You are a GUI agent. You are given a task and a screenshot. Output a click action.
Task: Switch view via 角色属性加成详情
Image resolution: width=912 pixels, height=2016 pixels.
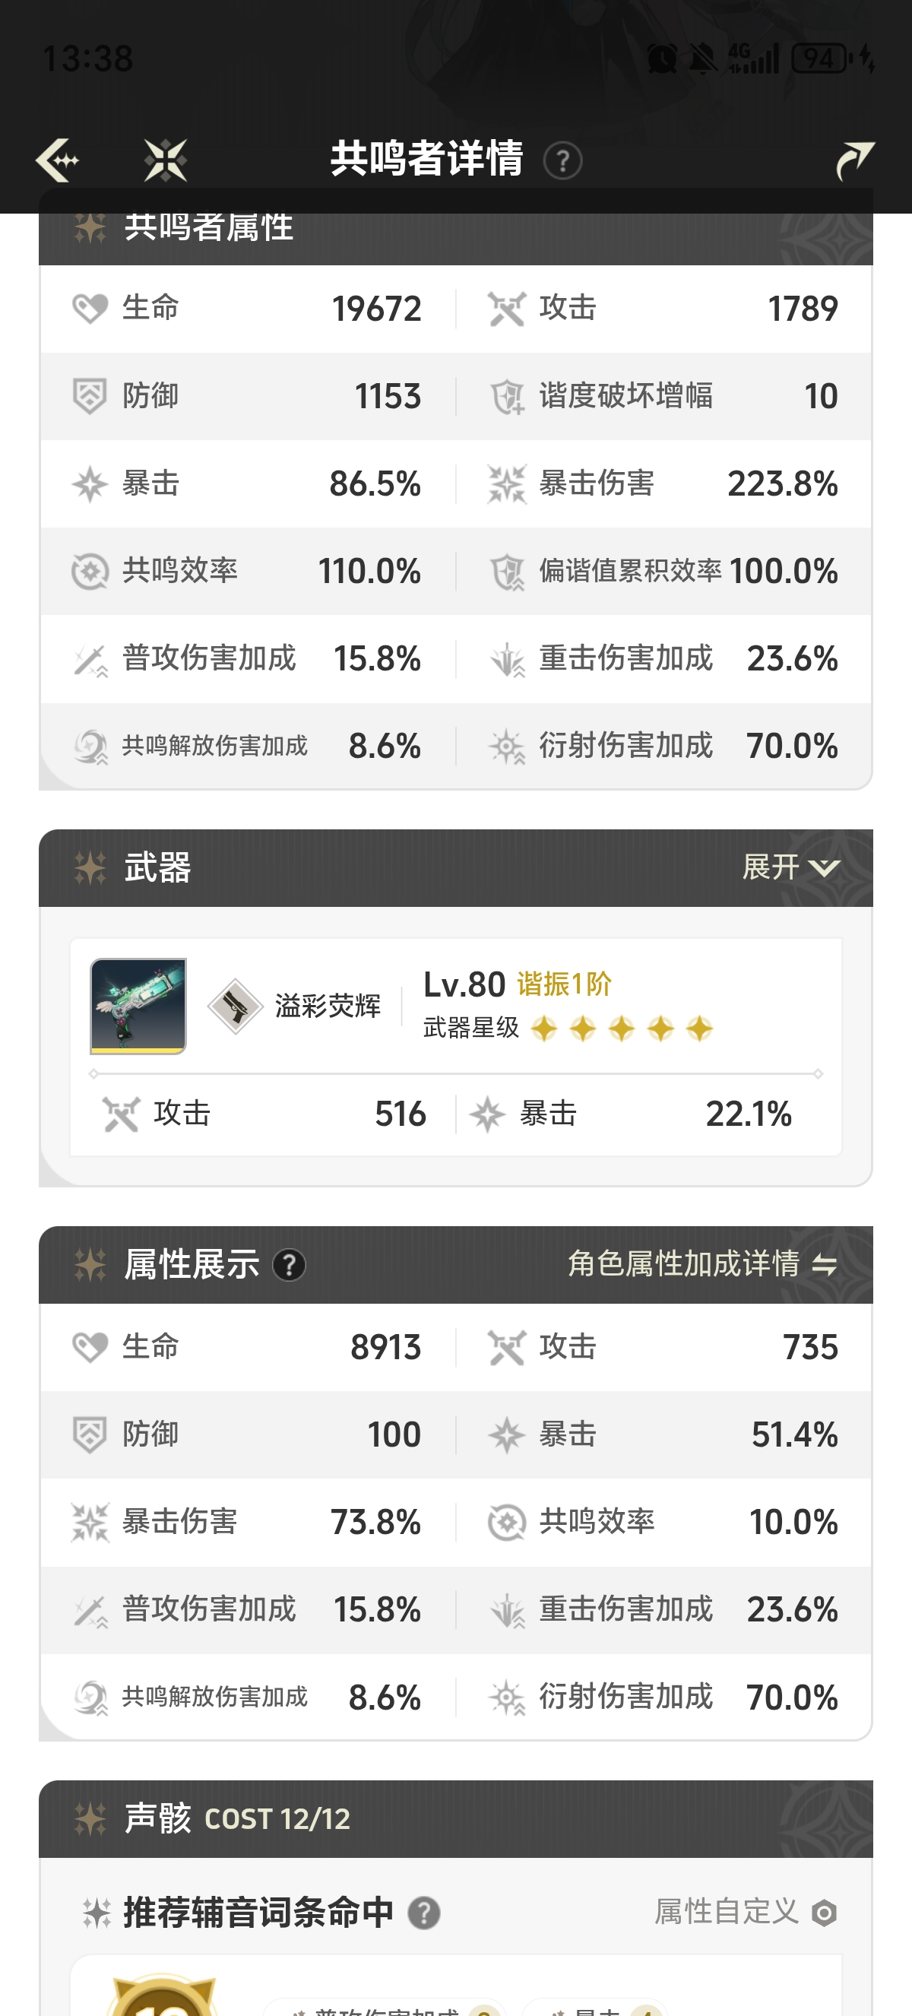point(683,1264)
